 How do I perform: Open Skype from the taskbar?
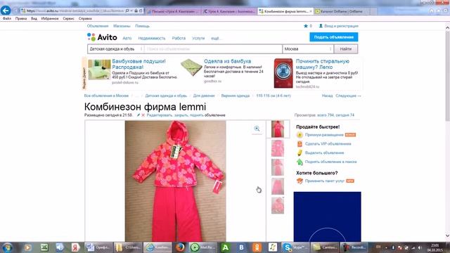[295, 247]
